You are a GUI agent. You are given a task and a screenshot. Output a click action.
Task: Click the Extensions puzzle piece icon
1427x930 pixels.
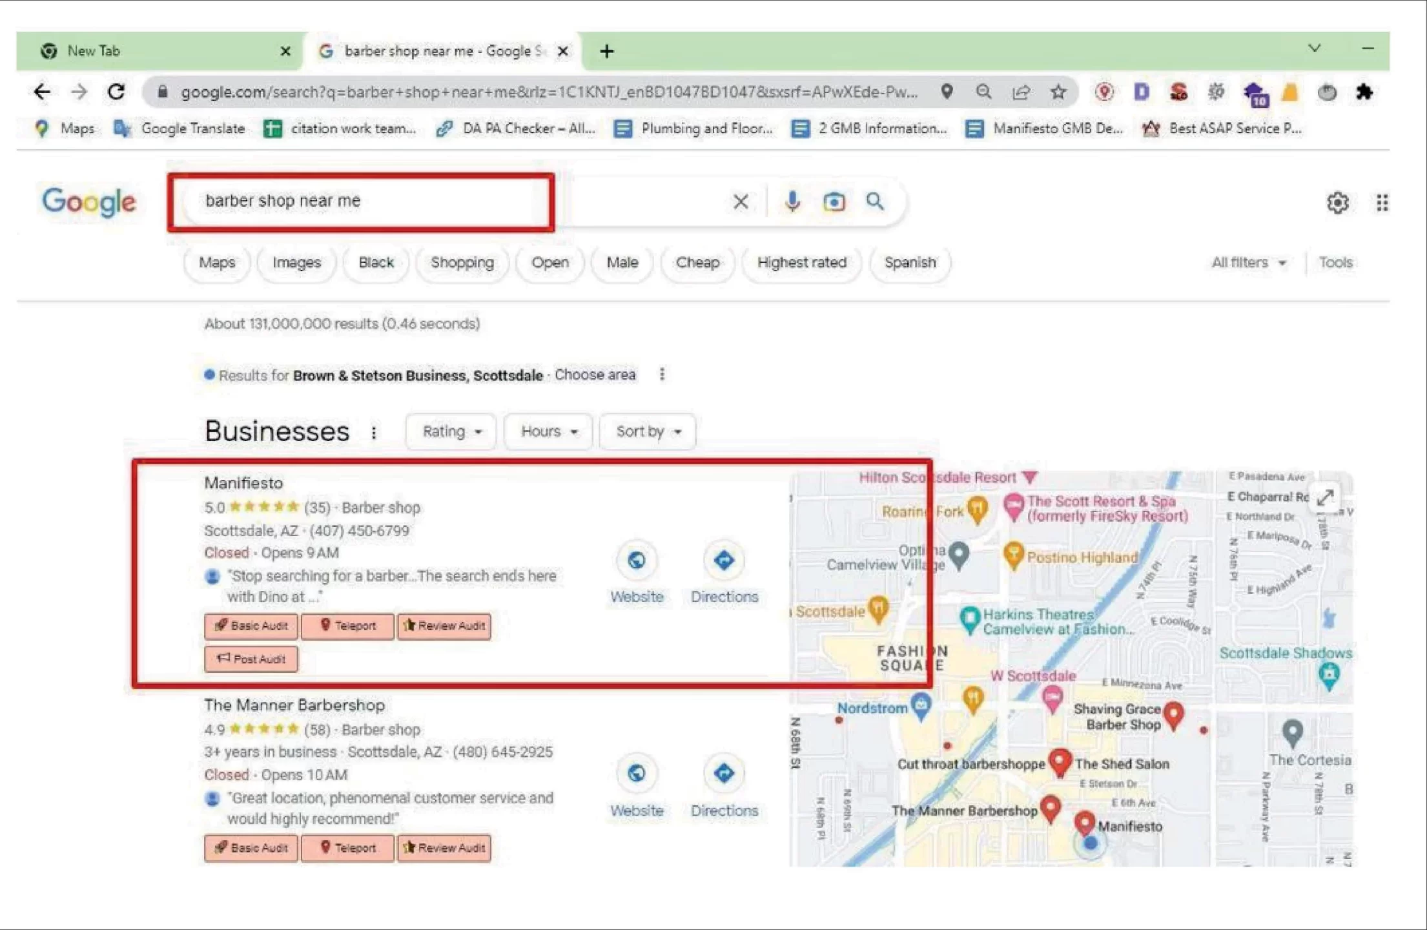coord(1364,92)
